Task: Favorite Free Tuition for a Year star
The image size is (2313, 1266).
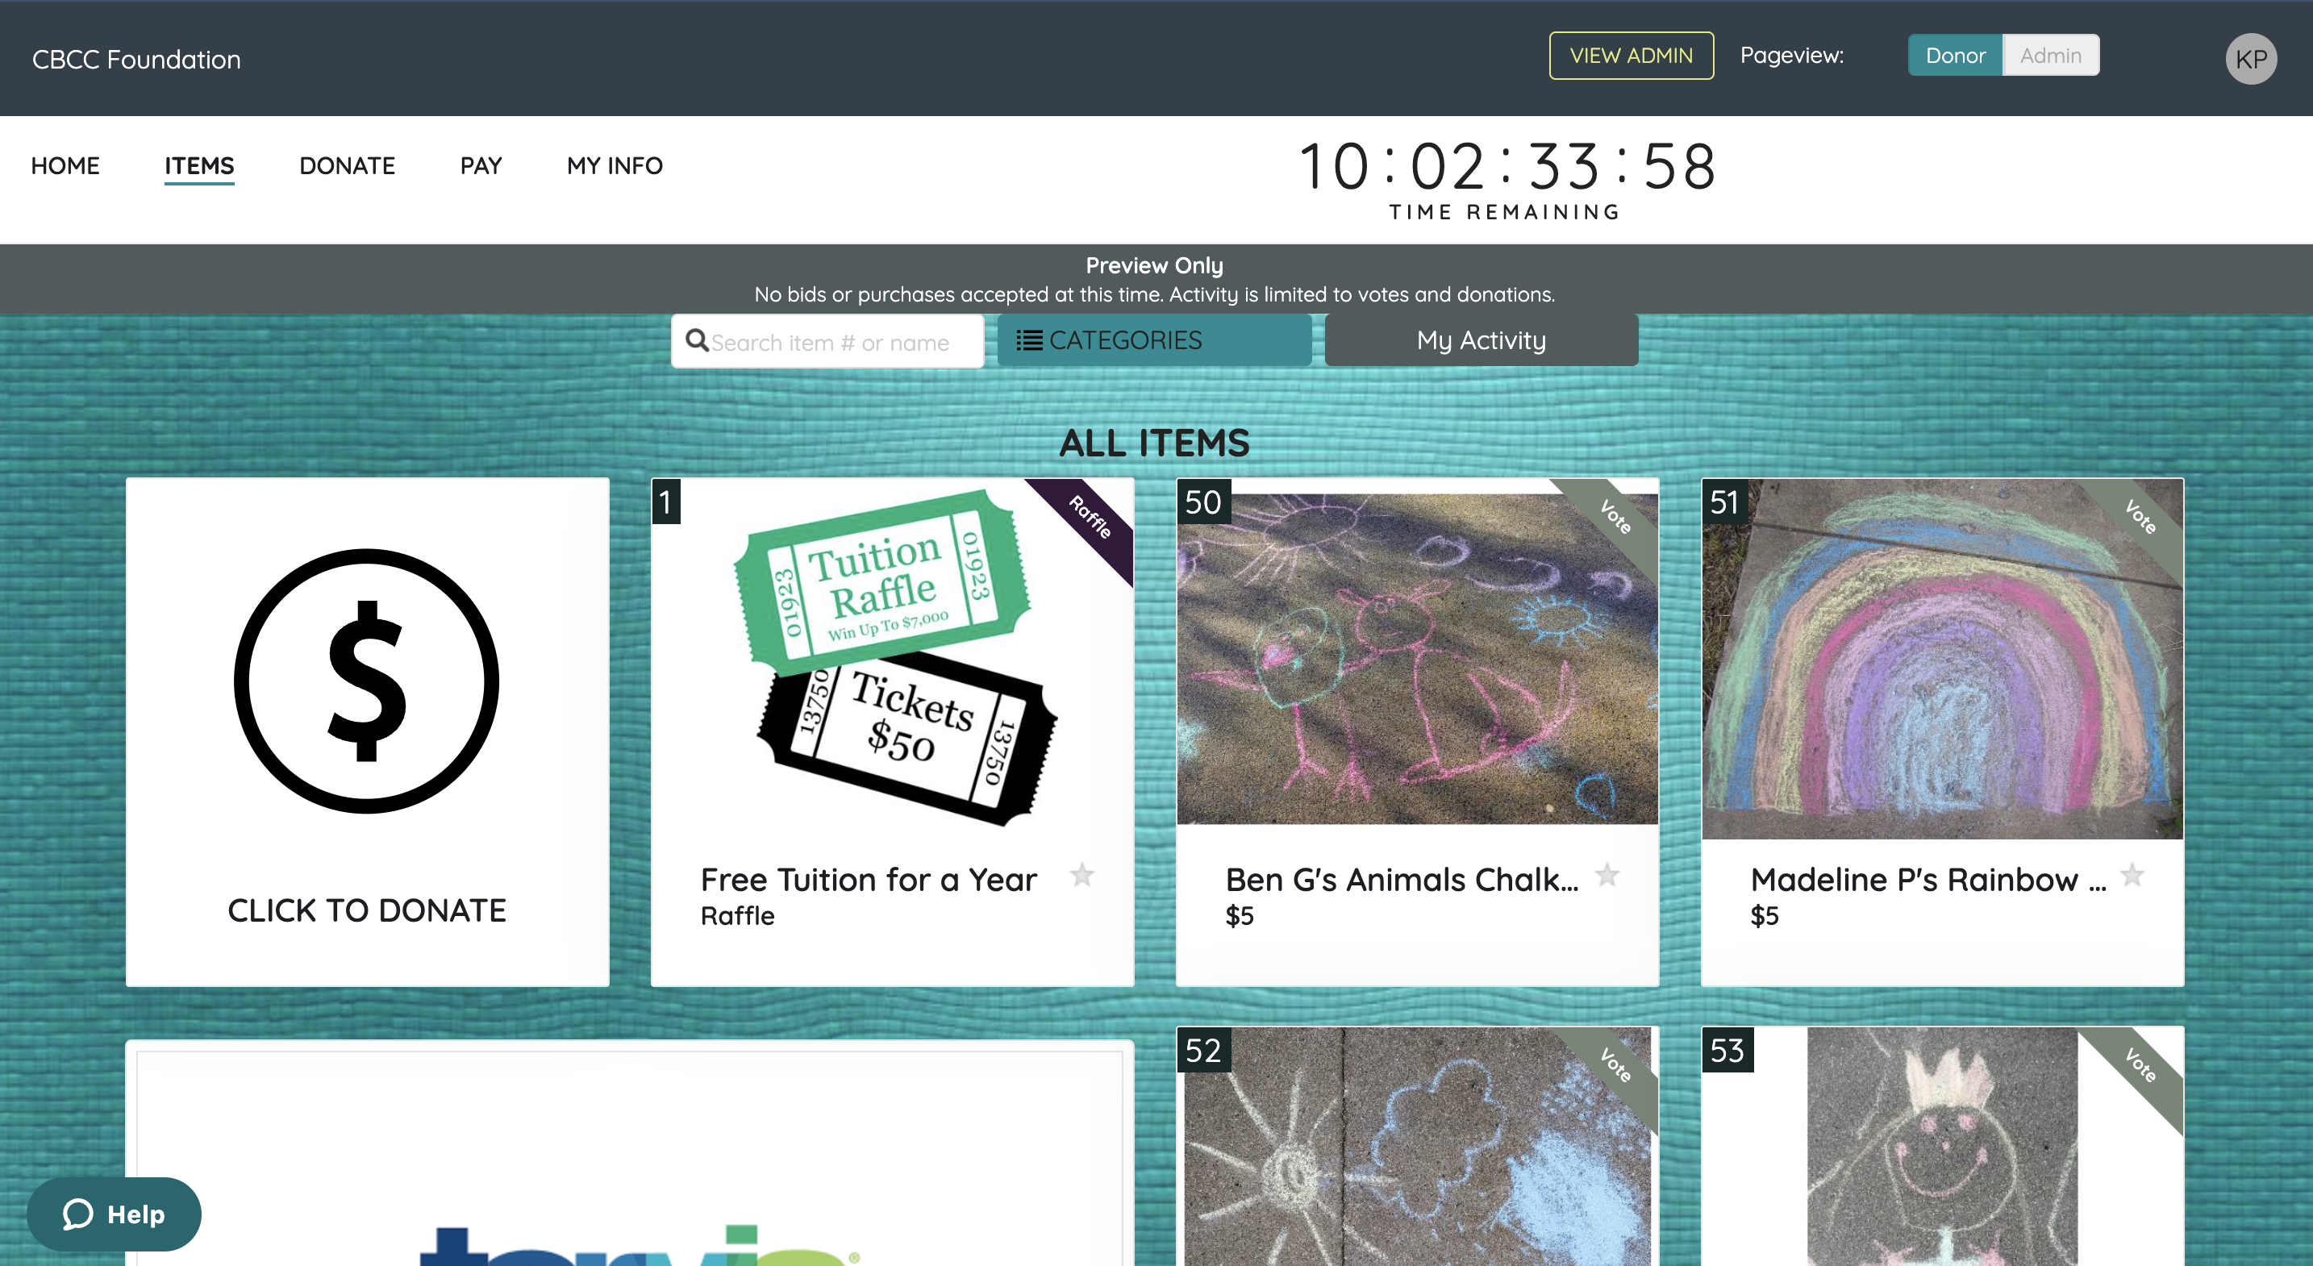Action: click(1082, 876)
